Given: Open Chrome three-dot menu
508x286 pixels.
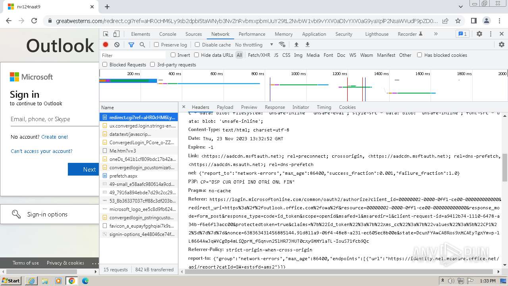Looking at the screenshot, I should pyautogui.click(x=499, y=21).
